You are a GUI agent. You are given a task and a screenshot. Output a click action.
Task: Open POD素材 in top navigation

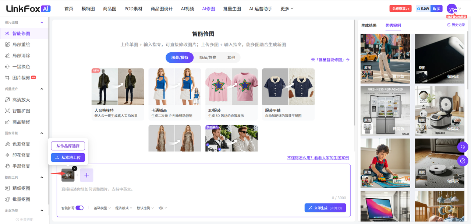coord(134,8)
